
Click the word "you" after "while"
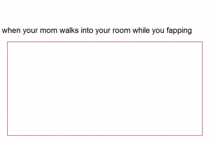click(158, 31)
